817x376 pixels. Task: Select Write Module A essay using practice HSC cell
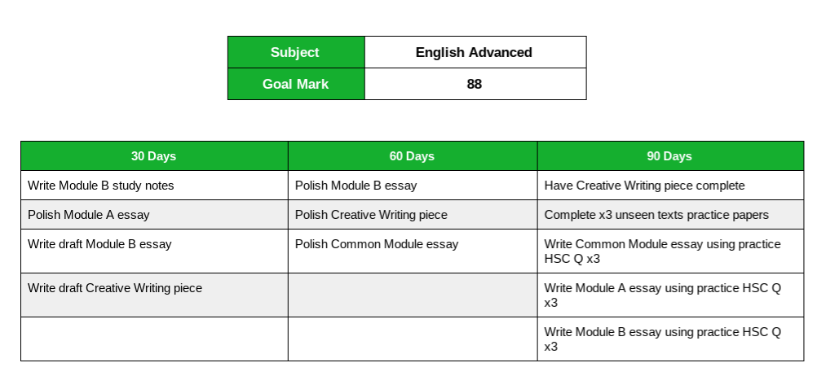[x=662, y=295]
